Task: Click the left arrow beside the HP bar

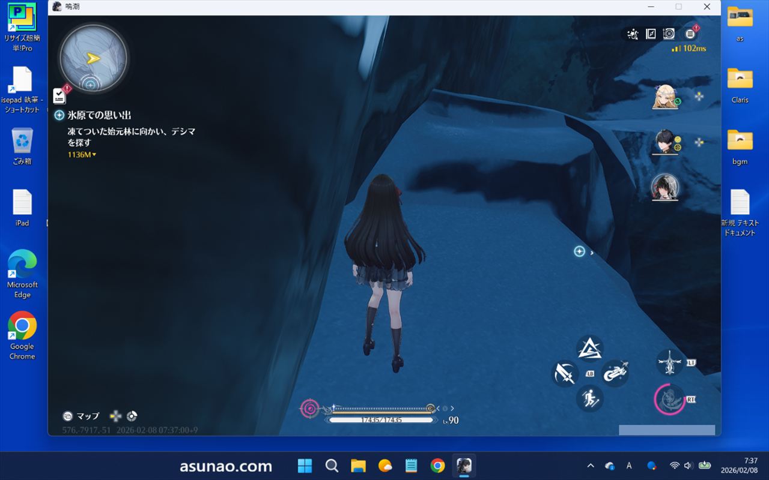Action: [438, 409]
